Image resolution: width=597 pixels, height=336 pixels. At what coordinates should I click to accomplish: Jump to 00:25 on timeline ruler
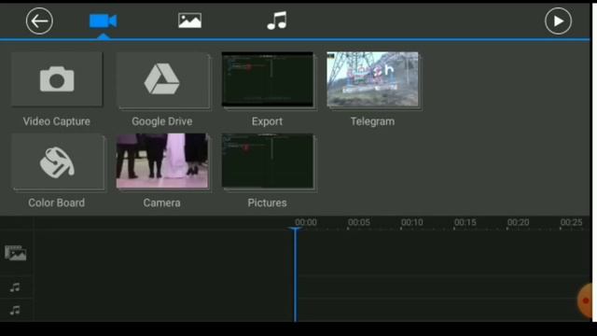[571, 222]
